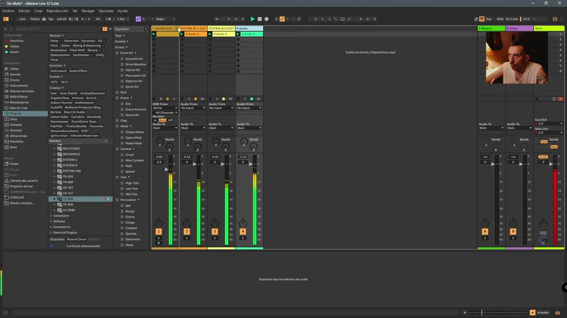This screenshot has width=567, height=318.
Task: Toggle the Key map mode button
Action: click(489, 19)
